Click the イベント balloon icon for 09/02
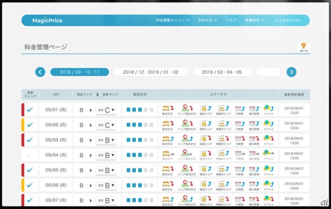Screen dimensions: 331x209 point(269,124)
